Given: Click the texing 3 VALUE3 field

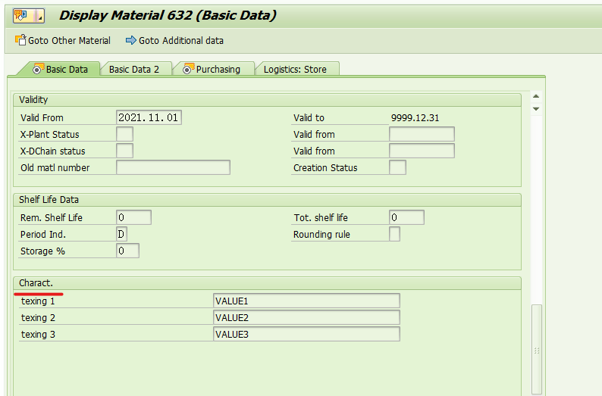Looking at the screenshot, I should (306, 334).
